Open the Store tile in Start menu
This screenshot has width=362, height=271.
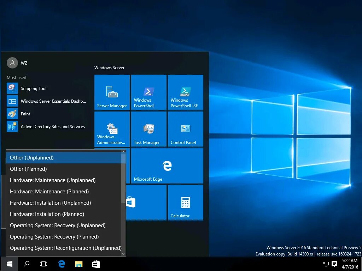146,203
